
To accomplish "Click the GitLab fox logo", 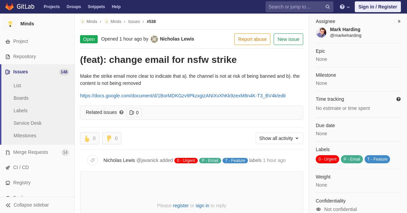I will 9,7.
